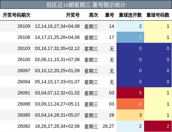Click 无 in row 26103
The height and width of the screenshot is (132, 172).
[112, 49]
